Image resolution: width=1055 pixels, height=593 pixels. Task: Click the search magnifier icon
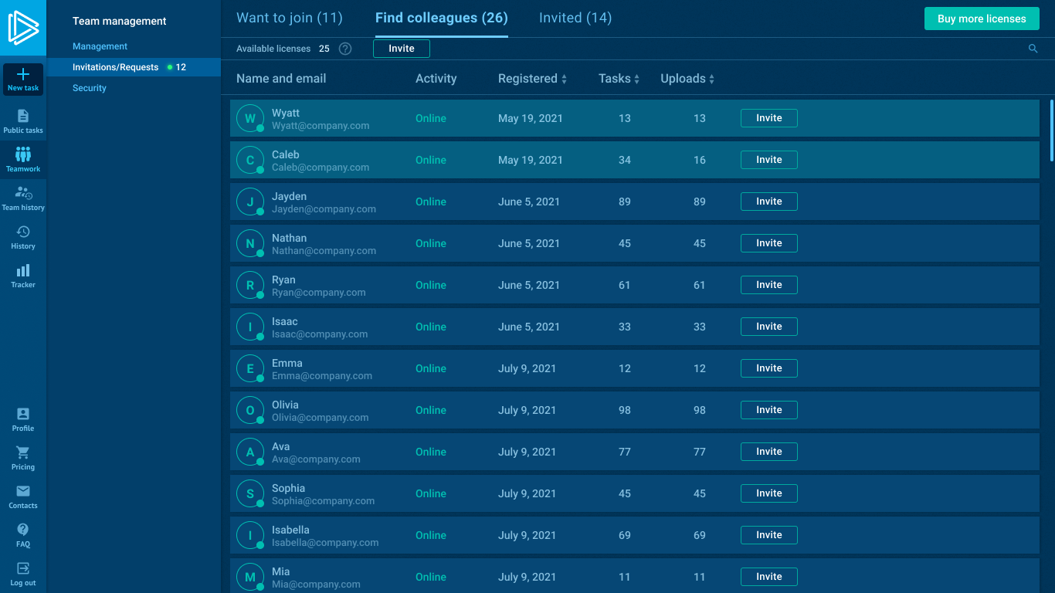point(1033,49)
